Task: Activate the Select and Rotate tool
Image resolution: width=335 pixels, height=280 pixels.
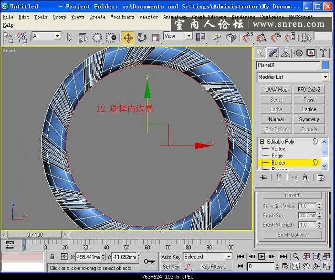Action: [142, 38]
